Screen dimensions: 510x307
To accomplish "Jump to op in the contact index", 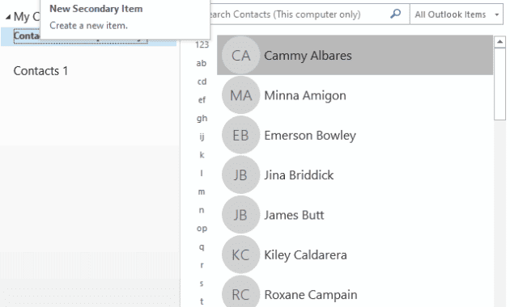I will click(202, 229).
